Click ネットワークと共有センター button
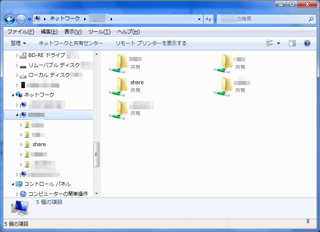Screen dimensions: 320x232 pyautogui.click(x=71, y=43)
